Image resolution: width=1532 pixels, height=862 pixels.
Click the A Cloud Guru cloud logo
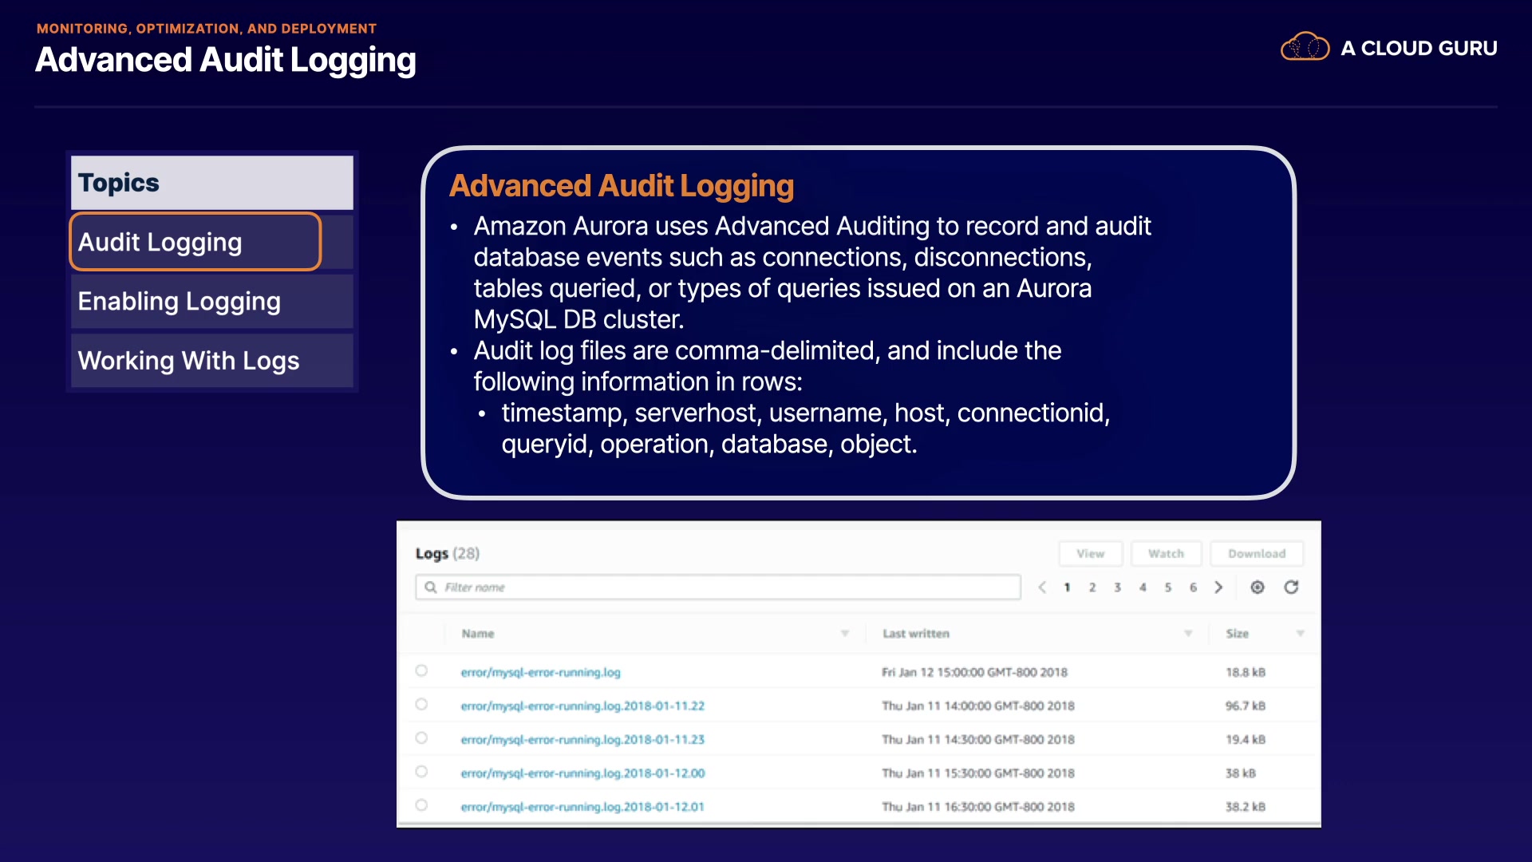click(x=1305, y=48)
